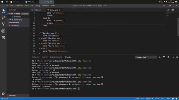Open Source Control view in activity bar
This screenshot has width=179, height=100.
[3, 24]
